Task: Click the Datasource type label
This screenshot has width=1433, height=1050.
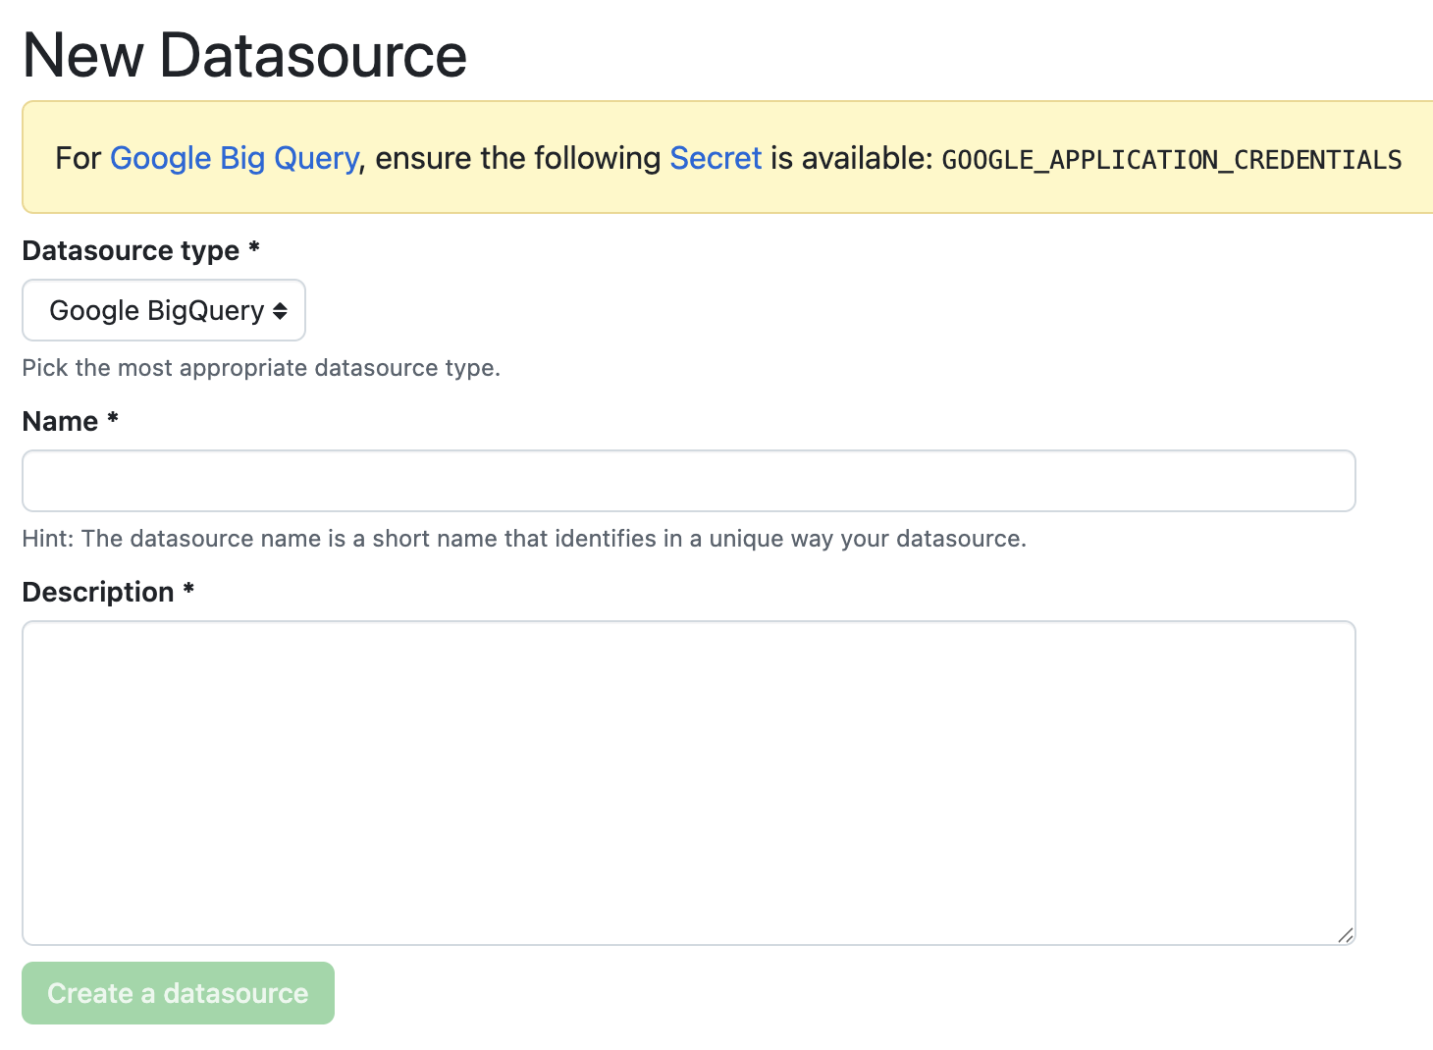Action: [140, 250]
